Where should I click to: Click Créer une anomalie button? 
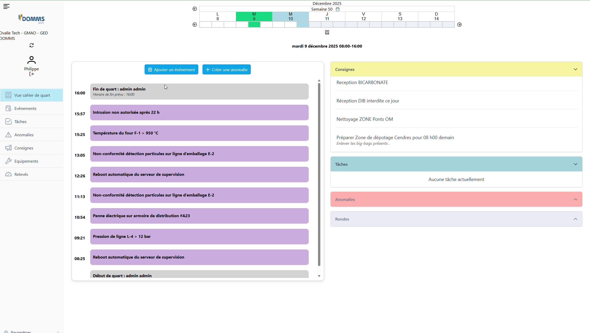(226, 70)
